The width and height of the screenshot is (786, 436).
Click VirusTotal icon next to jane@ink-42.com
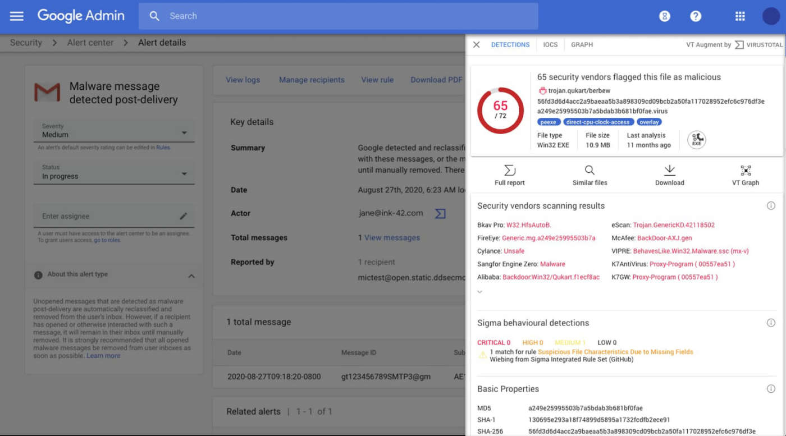440,214
